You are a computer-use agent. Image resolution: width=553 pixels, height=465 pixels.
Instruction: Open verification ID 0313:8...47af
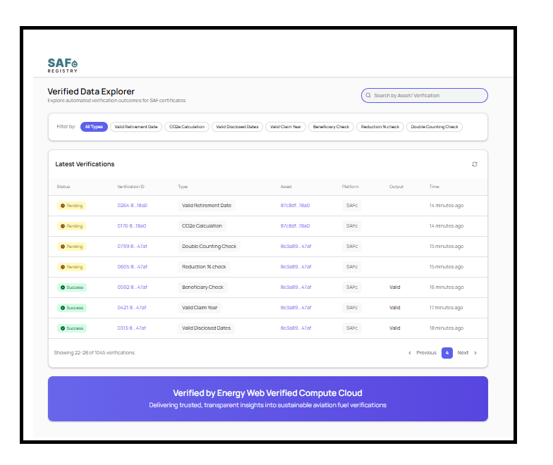tap(131, 328)
